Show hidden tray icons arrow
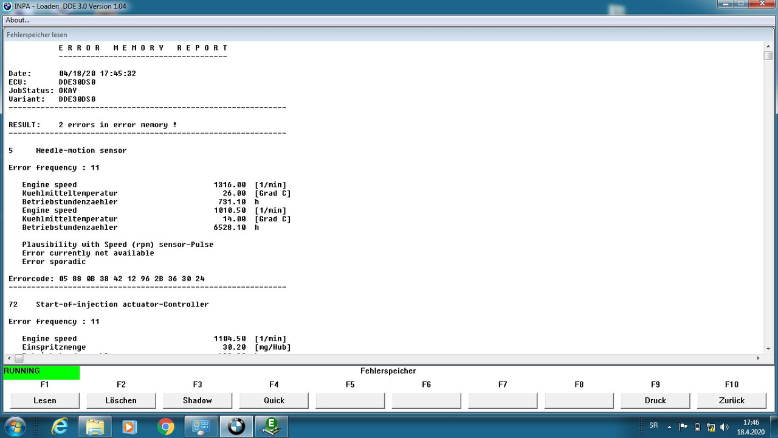Image resolution: width=778 pixels, height=438 pixels. [x=669, y=426]
